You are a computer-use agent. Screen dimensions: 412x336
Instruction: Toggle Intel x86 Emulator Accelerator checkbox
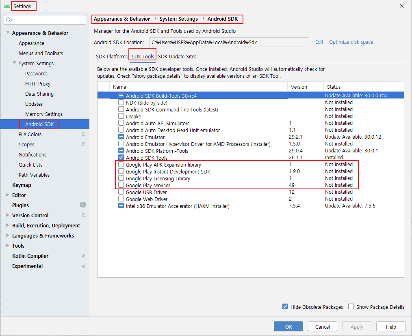[121, 206]
